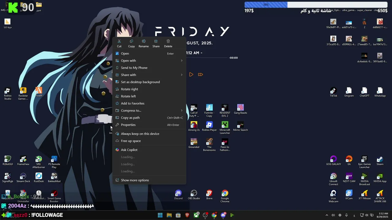Click the Windows Start button in taskbar

(x=160, y=215)
